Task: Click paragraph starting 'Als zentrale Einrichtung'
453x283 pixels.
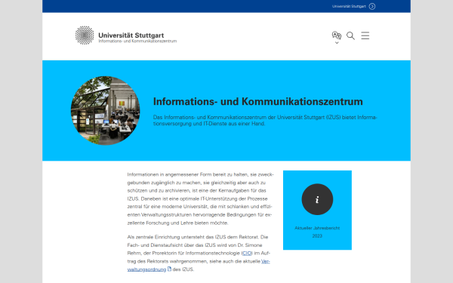Action: tap(199, 254)
